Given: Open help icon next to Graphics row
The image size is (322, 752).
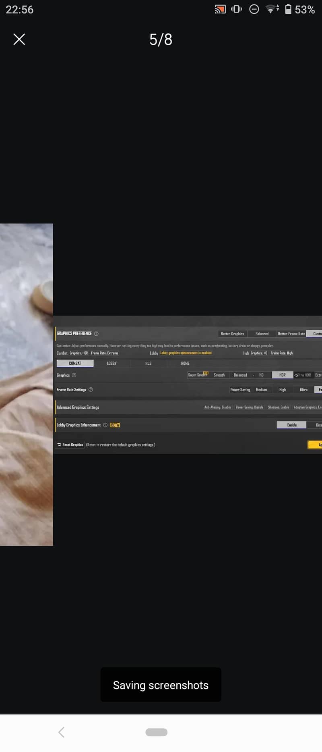Looking at the screenshot, I should click(x=74, y=375).
